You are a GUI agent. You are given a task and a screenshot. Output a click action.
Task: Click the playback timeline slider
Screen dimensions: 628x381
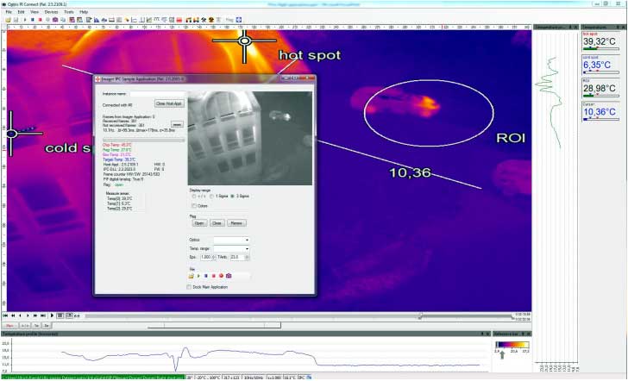[419, 315]
